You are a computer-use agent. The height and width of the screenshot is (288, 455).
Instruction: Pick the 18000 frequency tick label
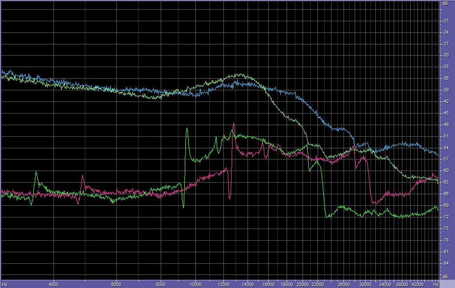[287, 285]
